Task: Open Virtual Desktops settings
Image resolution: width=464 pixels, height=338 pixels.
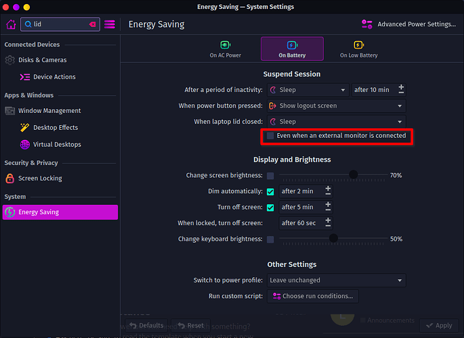Action: 57,145
